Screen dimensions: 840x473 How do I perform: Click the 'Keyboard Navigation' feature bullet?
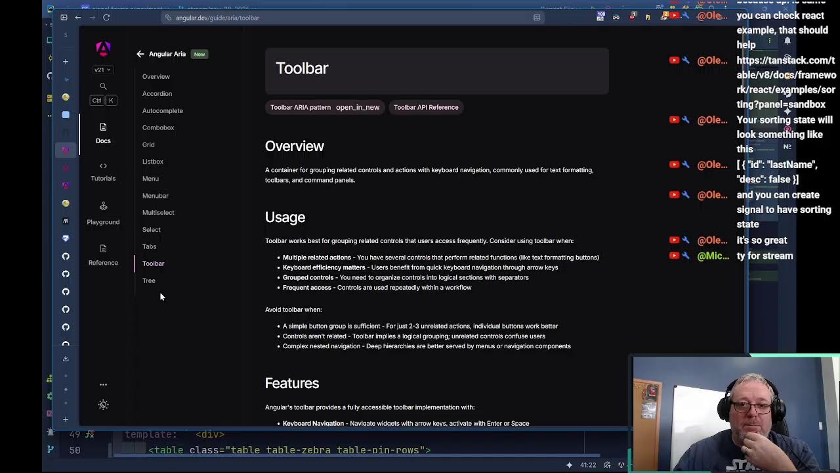point(406,424)
